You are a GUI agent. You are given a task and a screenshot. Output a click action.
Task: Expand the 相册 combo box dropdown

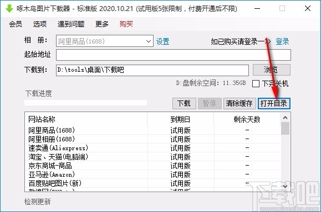[149, 41]
